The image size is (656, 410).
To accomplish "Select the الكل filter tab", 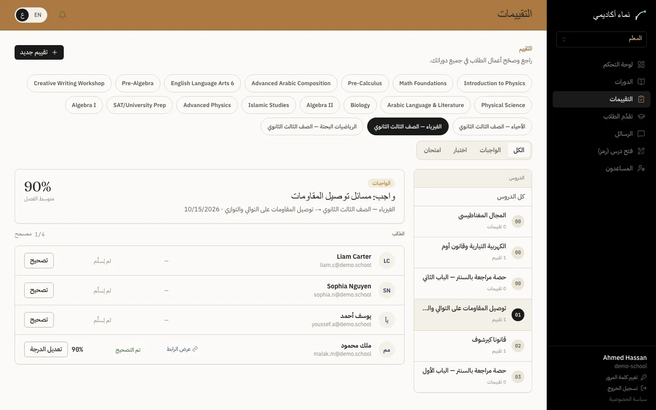I will pos(519,150).
